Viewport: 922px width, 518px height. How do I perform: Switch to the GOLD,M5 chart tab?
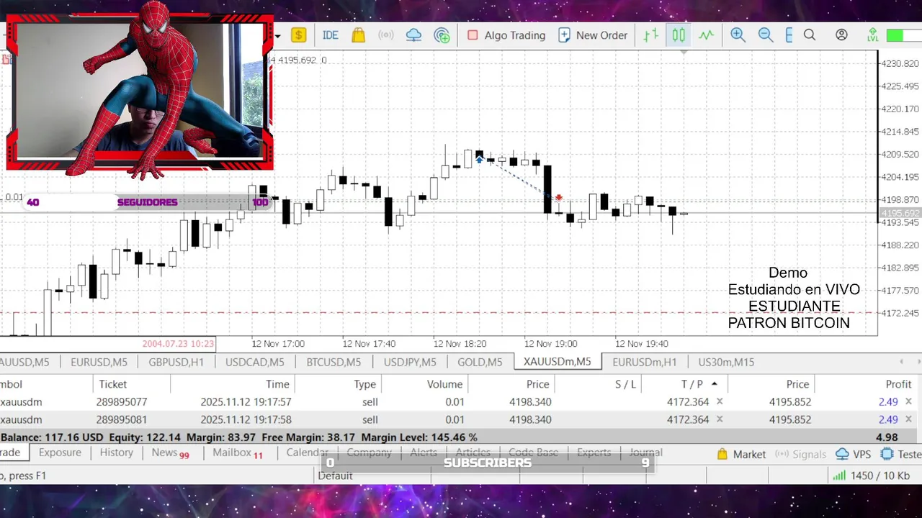tap(480, 362)
